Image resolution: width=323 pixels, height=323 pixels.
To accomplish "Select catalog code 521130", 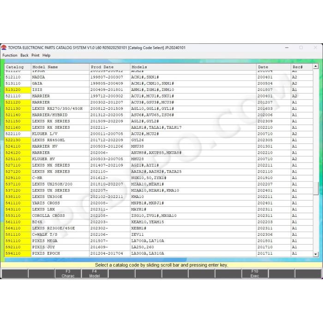I will [x=13, y=108].
